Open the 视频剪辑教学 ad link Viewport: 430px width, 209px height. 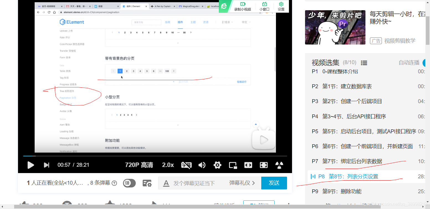(400, 41)
